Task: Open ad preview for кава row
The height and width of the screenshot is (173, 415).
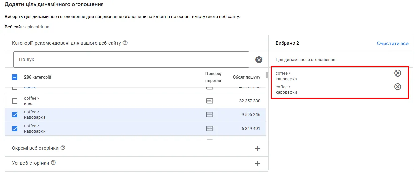Action: [210, 101]
